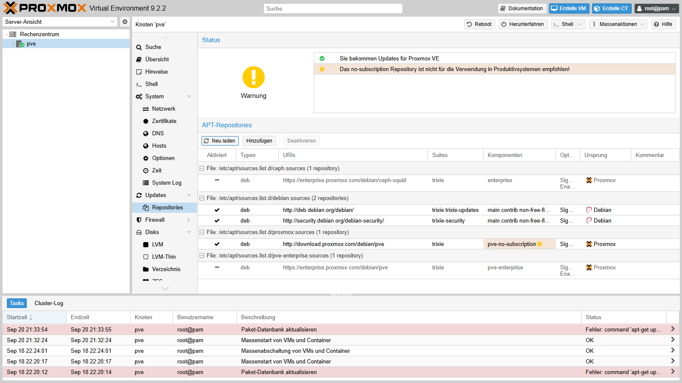Image resolution: width=682 pixels, height=383 pixels.
Task: Click the LVM icon
Action: coord(146,245)
